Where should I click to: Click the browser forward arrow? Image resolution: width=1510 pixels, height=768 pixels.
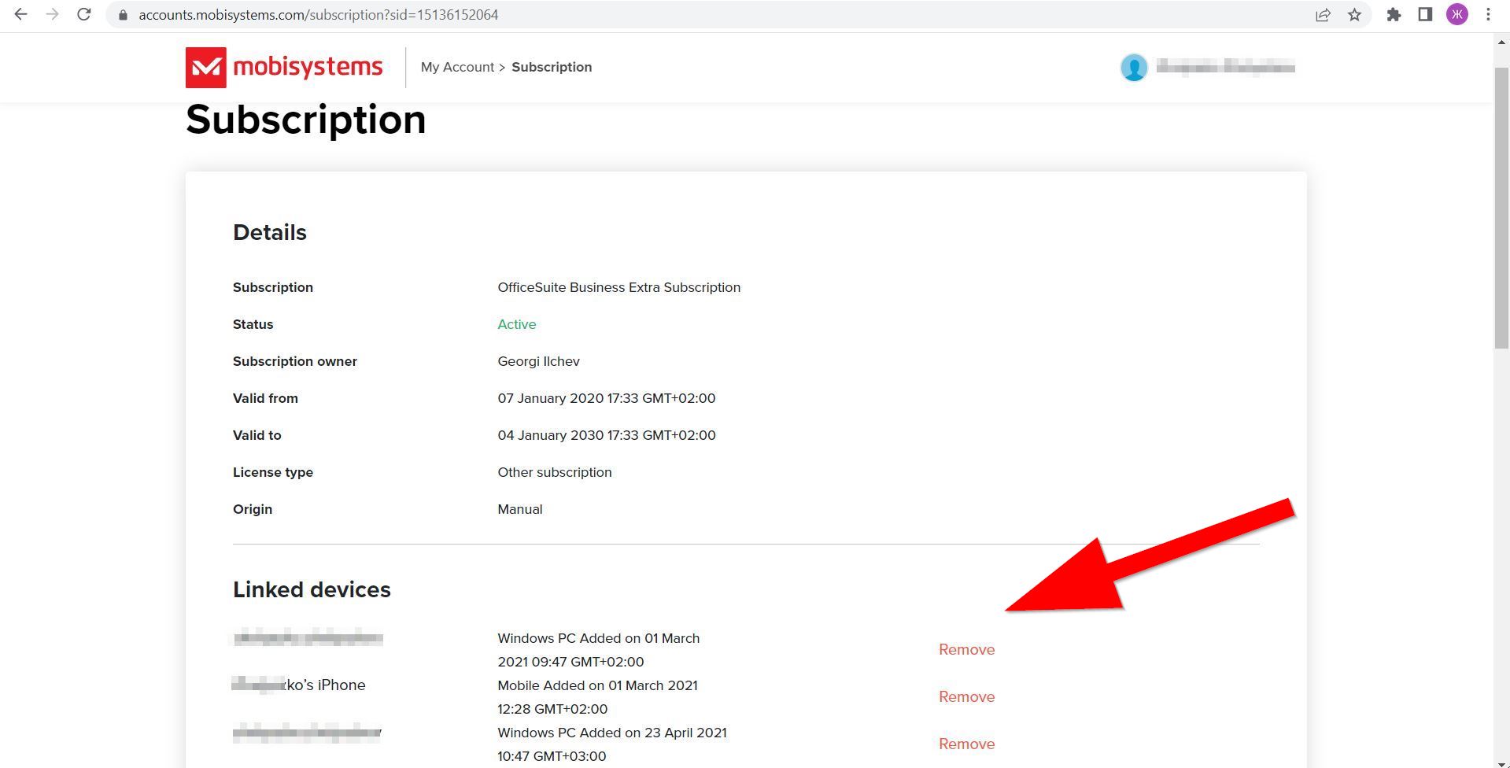coord(52,14)
